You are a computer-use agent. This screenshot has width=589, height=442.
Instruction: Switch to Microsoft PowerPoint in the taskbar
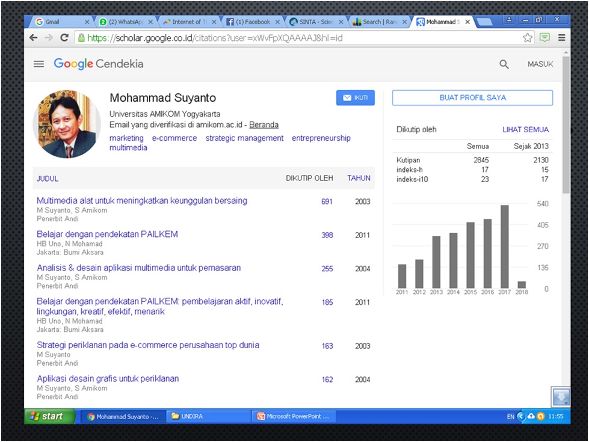tap(294, 416)
